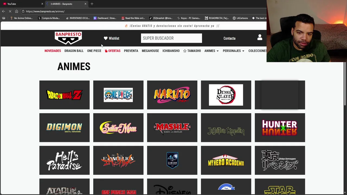Screen dimensions: 347x195
Task: Open the OFERTAS menu item
Action: [x=113, y=51]
